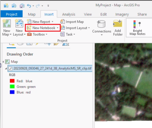Click the red Toolbox icon
The width and height of the screenshot is (152, 128).
coord(29,34)
